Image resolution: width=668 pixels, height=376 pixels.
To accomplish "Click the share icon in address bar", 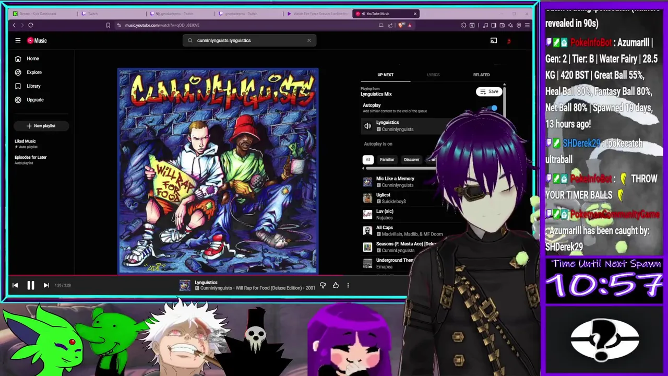I will pyautogui.click(x=390, y=25).
